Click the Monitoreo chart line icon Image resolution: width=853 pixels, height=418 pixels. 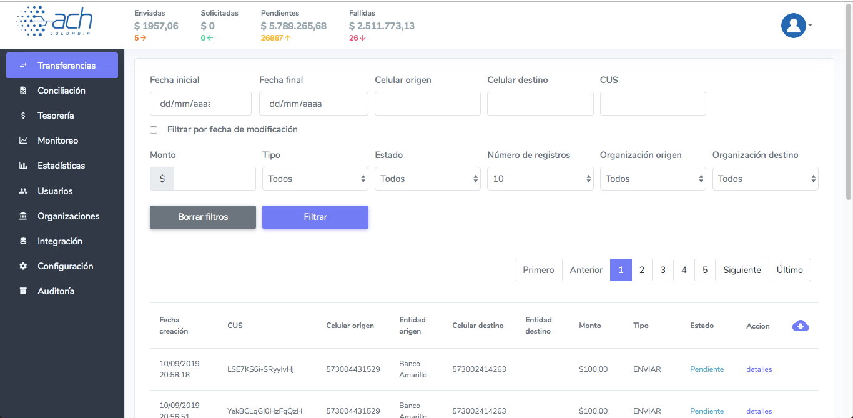click(23, 141)
